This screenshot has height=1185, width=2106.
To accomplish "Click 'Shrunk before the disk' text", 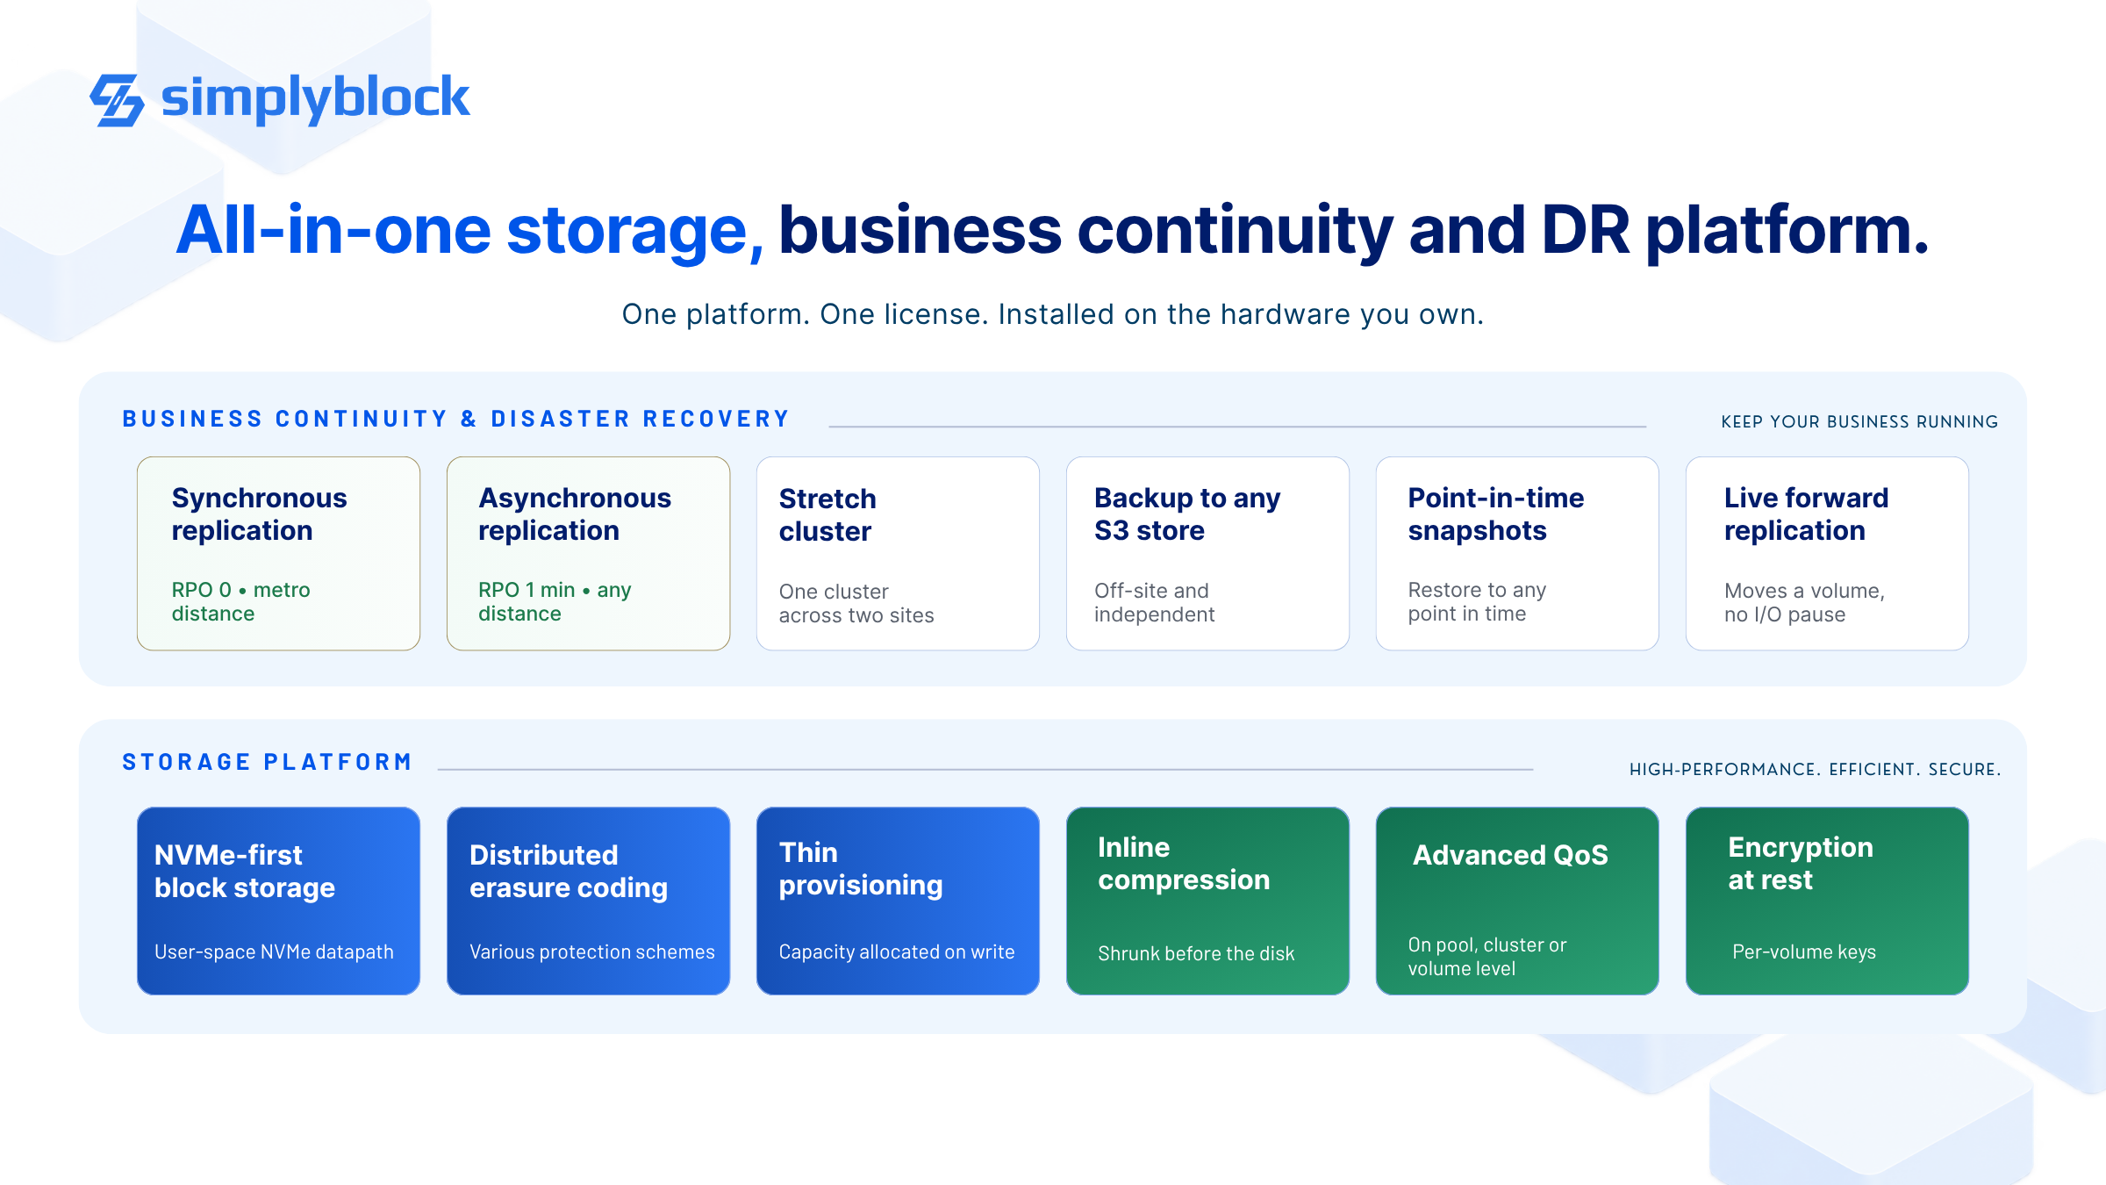I will click(x=1196, y=954).
